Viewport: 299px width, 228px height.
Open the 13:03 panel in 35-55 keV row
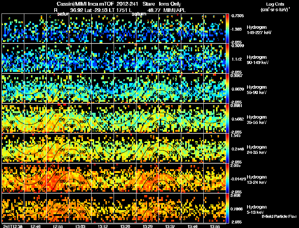[x=80, y=118]
